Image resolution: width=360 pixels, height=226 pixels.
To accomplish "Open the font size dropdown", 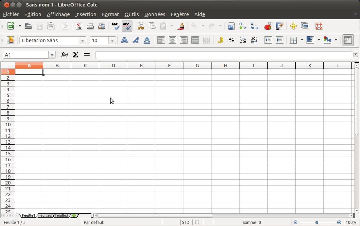I will coord(112,40).
